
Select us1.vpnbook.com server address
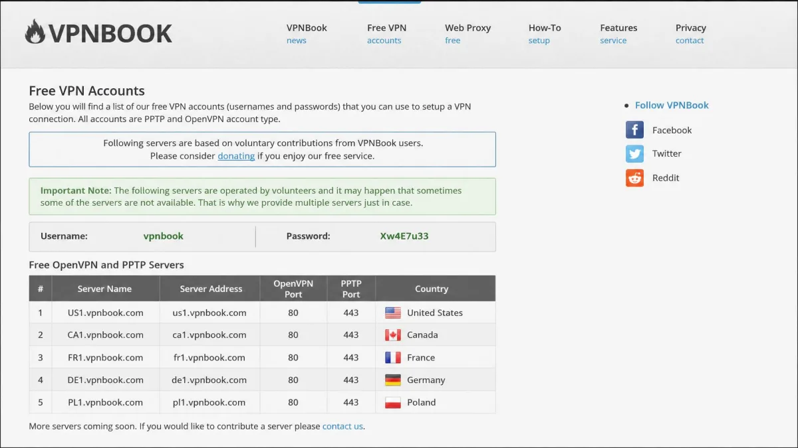pos(209,313)
